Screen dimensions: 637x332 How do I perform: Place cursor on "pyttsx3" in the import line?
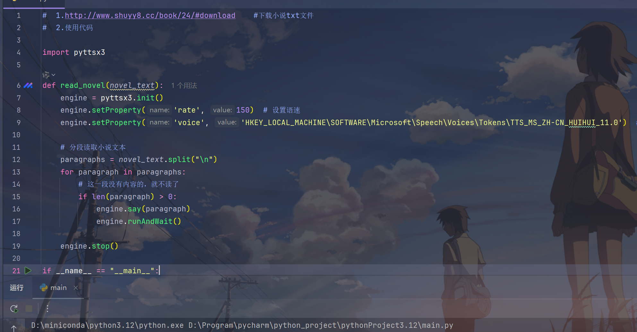click(90, 52)
